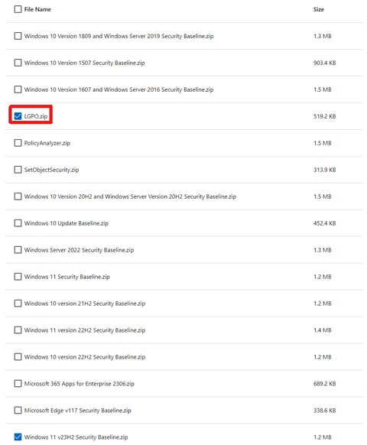
Task: Select Microsoft 365 Apps for Enterprise 2306.zip checkbox
Action: click(18, 384)
